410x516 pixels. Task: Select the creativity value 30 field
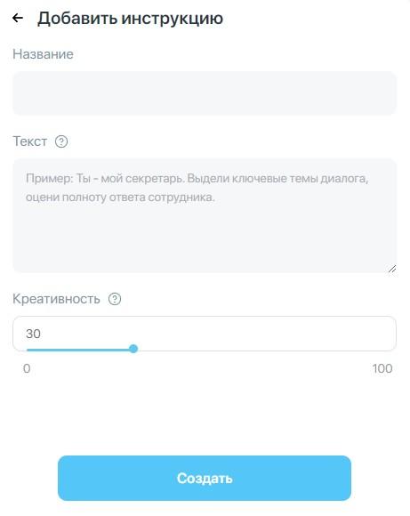tap(205, 334)
